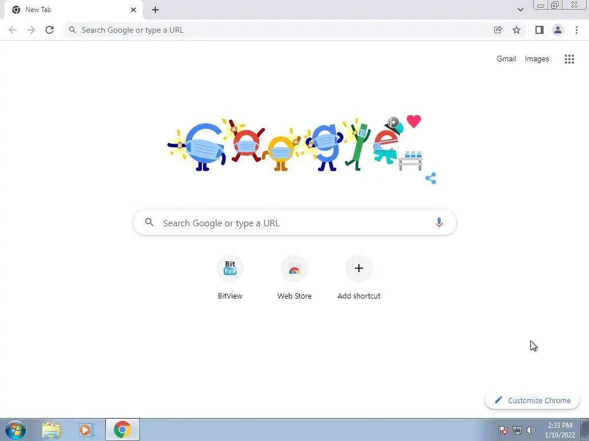Viewport: 589px width, 441px height.
Task: Open network status icon in tray
Action: [517, 430]
